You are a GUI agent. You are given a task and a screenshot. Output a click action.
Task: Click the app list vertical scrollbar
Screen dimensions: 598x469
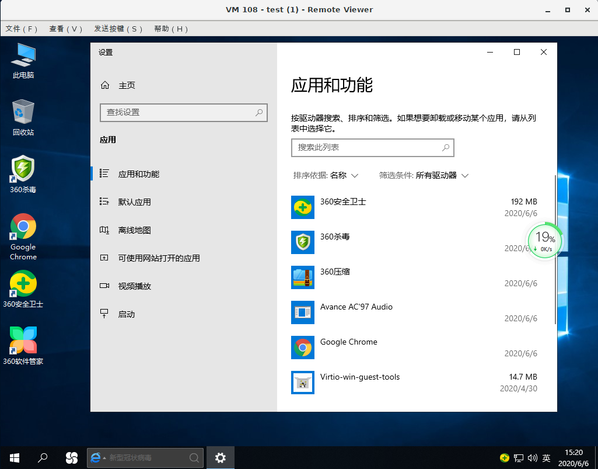point(555,250)
